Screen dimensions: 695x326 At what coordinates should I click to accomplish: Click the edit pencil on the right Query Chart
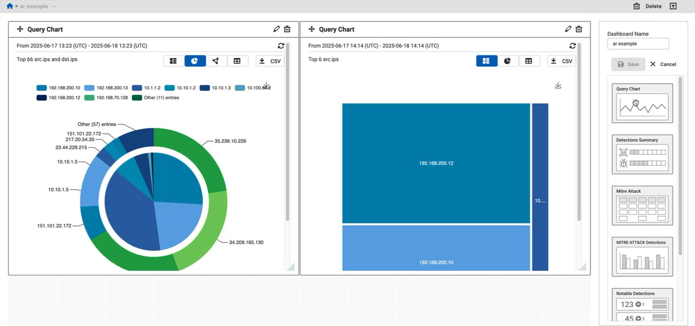pos(568,29)
